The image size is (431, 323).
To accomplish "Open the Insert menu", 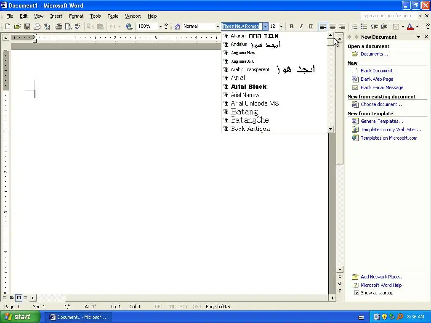I will (x=56, y=16).
